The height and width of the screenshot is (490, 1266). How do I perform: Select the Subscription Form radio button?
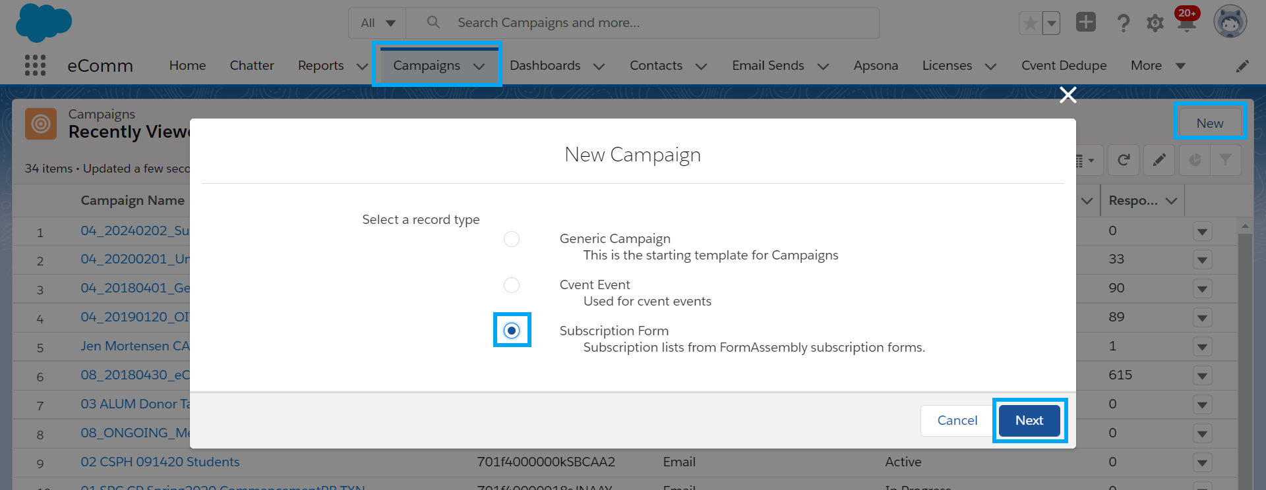point(512,331)
